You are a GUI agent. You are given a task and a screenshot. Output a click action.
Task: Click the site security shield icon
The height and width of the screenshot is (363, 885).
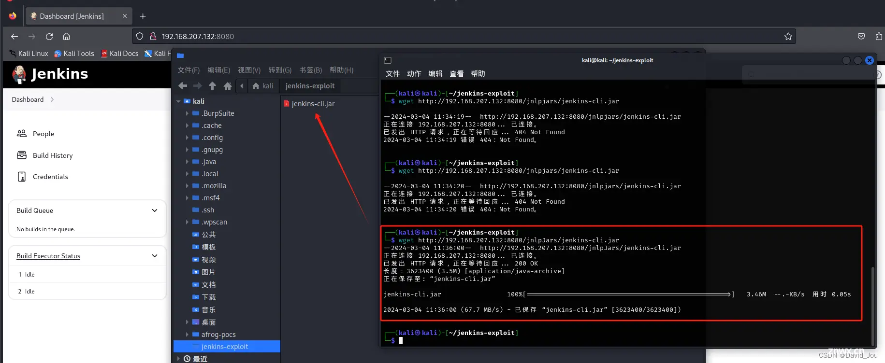point(140,36)
